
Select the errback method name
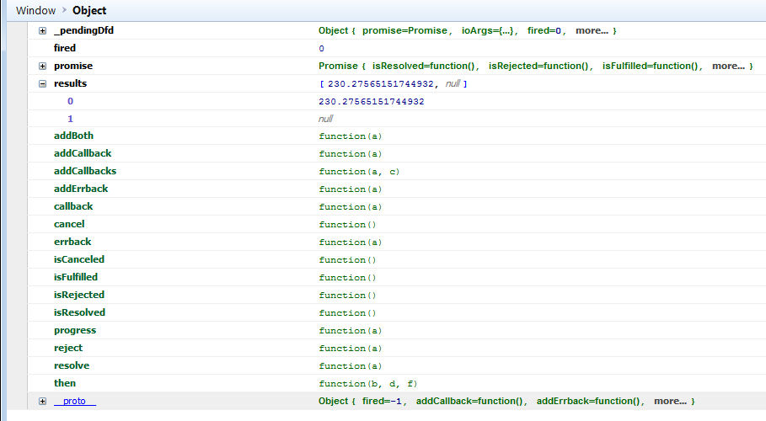click(x=72, y=242)
